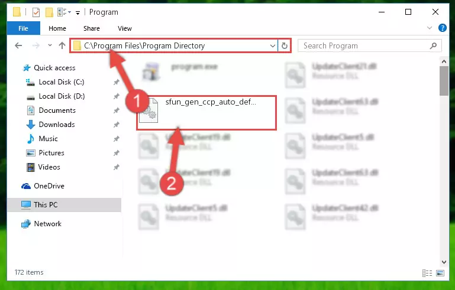Select OneDrive in the navigation pane
The image size is (455, 290).
point(49,186)
